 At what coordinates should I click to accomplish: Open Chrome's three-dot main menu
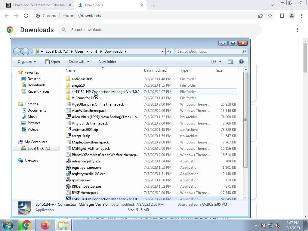[x=301, y=16]
